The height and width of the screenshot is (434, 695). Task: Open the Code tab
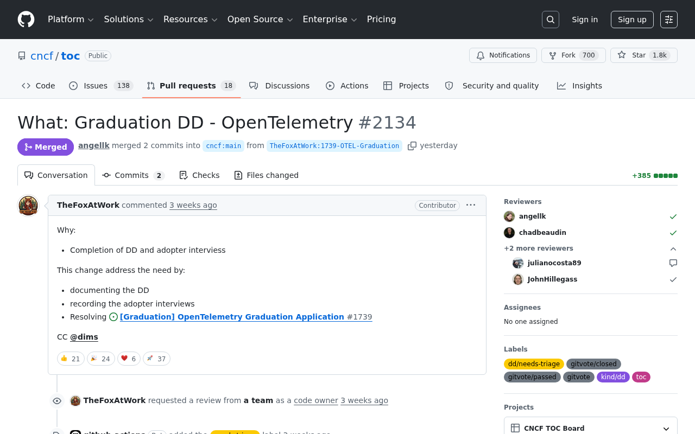(x=39, y=86)
